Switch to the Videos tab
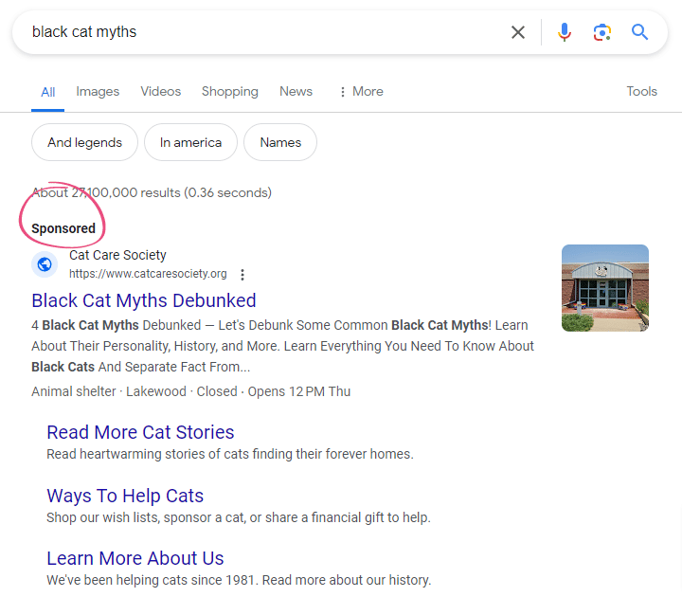The width and height of the screenshot is (682, 615). 160,91
